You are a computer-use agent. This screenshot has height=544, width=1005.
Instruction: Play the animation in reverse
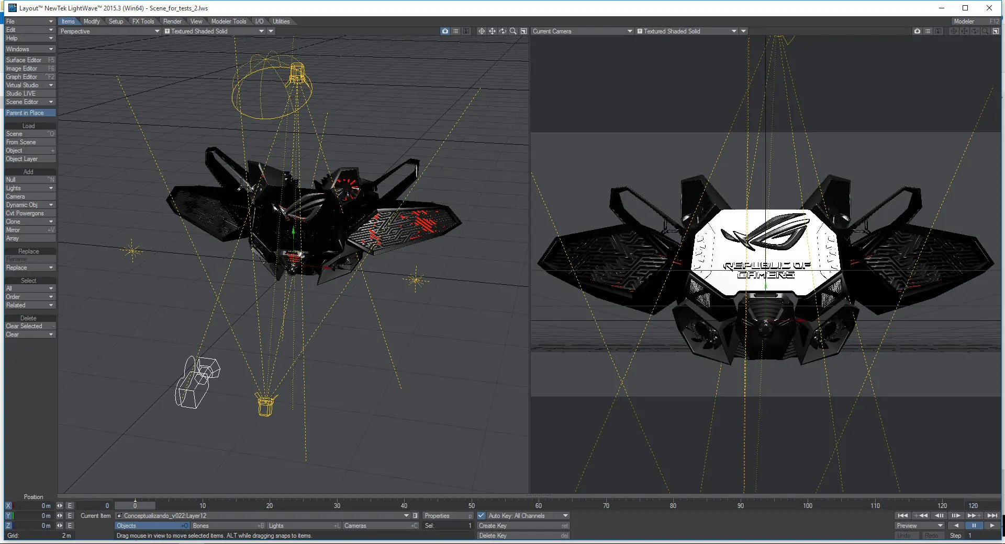tap(956, 526)
